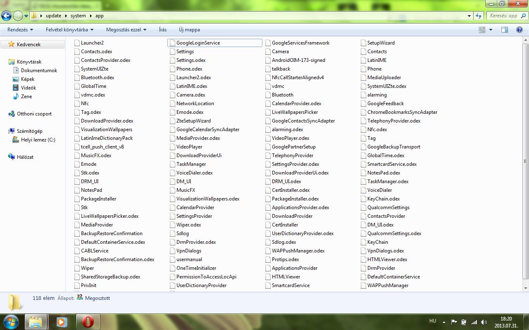
Task: Open Videók library
Action: coord(28,87)
